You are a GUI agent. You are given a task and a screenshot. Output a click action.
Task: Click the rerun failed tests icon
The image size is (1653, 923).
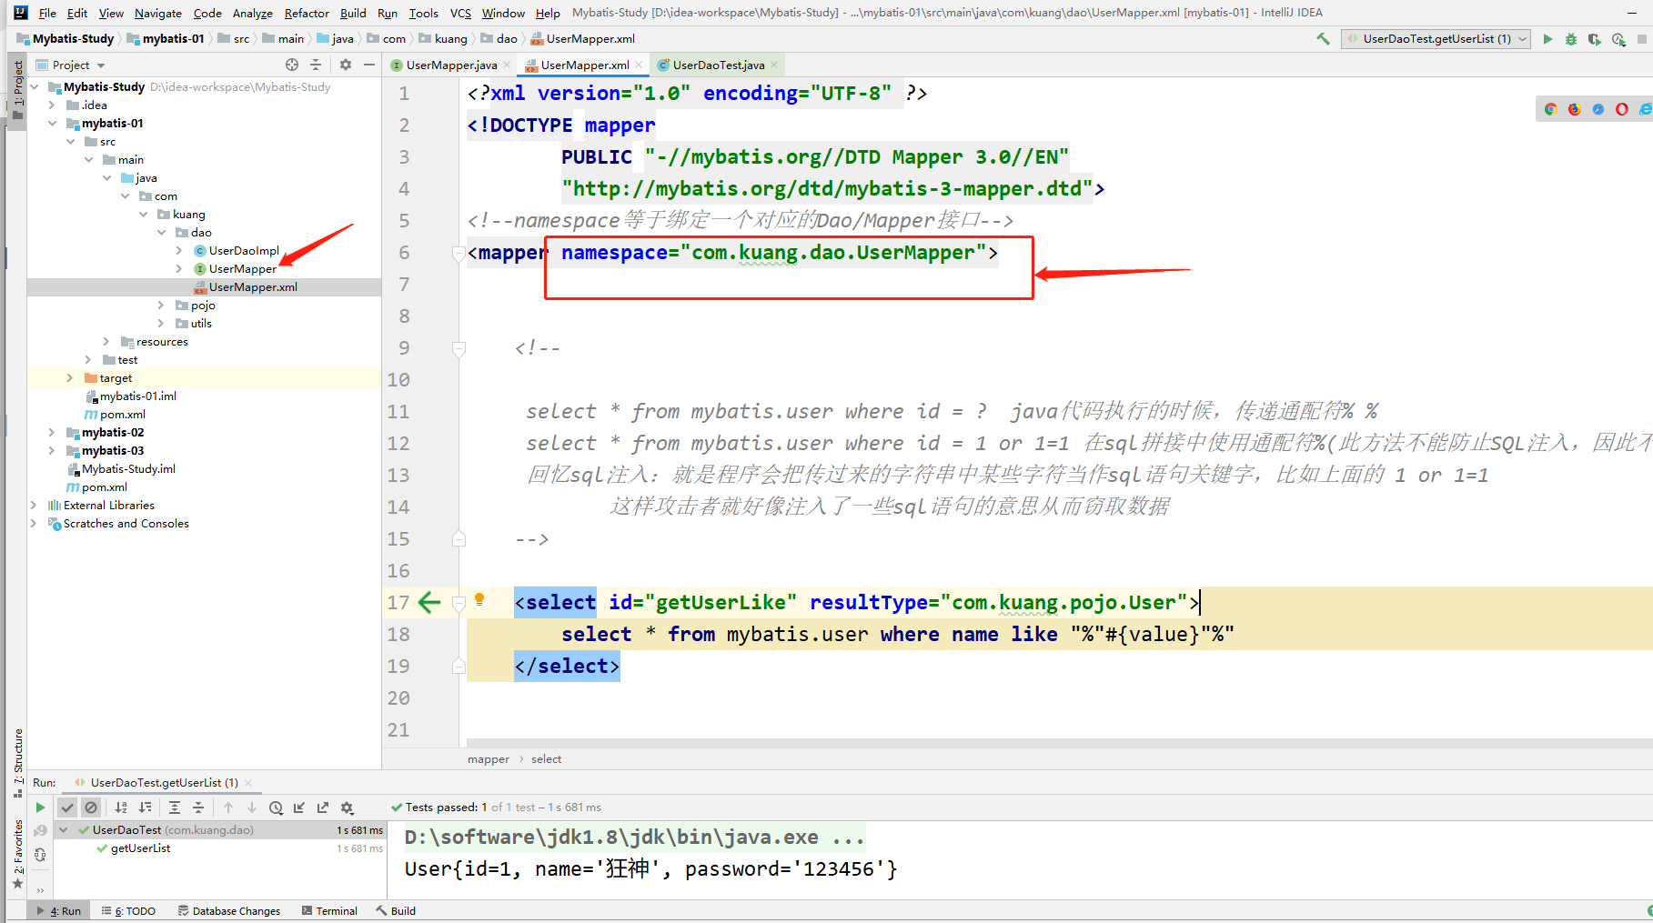click(40, 831)
